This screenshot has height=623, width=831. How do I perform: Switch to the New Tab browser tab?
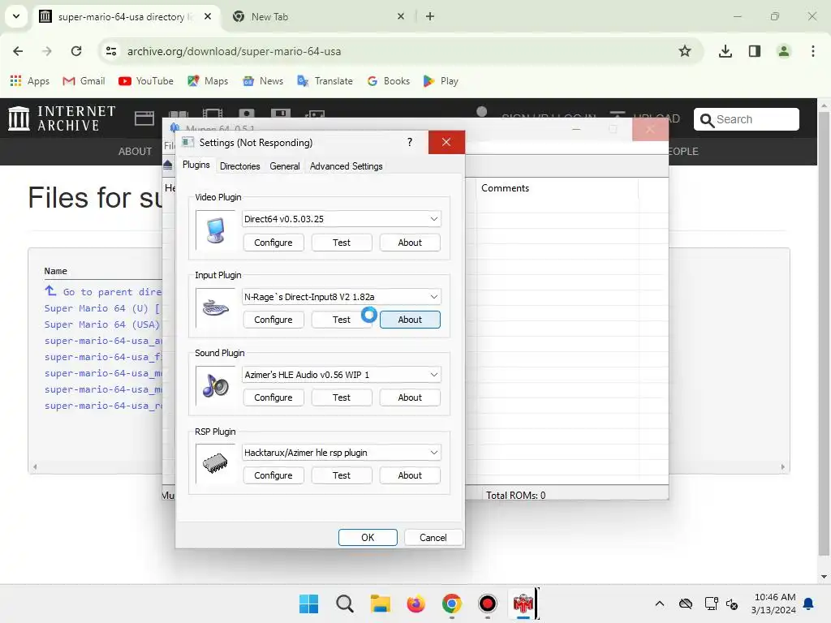tap(318, 16)
